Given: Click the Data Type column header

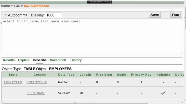Looking at the screenshot, I should pyautogui.click(x=66, y=75).
